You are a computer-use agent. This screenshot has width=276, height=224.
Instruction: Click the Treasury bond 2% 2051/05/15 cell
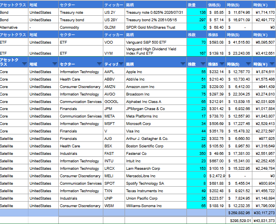156,20
